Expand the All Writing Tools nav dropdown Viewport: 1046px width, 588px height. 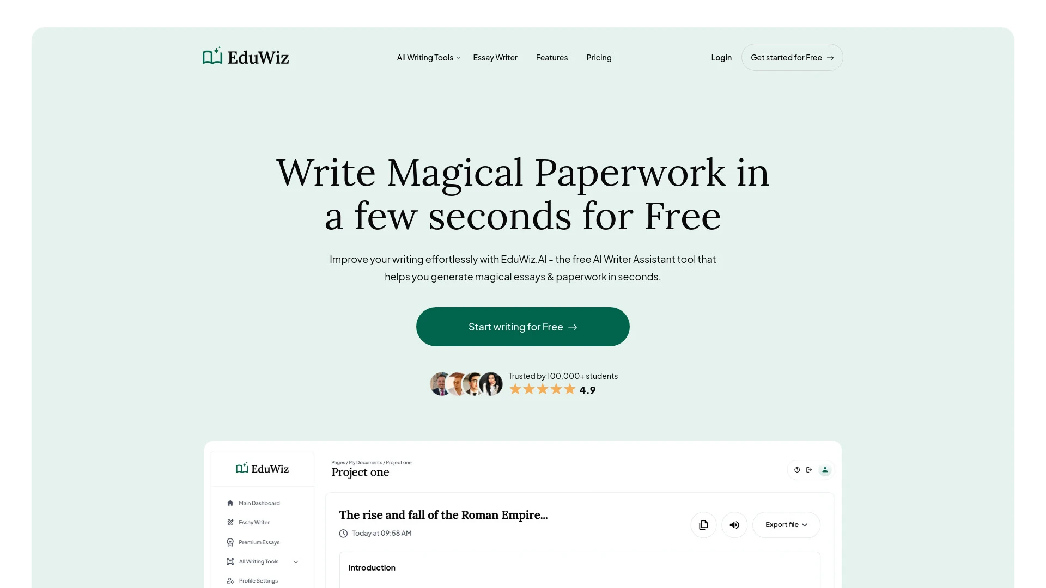point(429,57)
